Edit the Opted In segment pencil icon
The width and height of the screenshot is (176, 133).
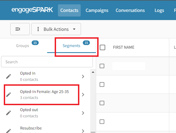9,77
